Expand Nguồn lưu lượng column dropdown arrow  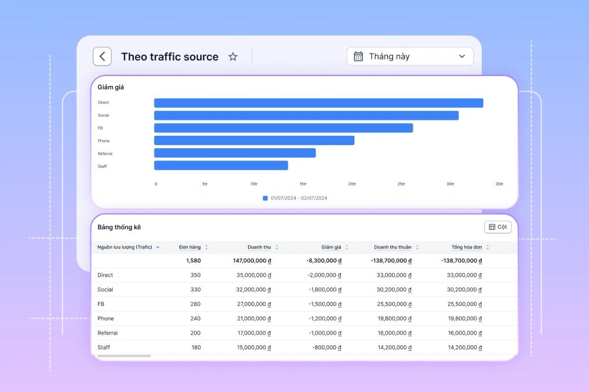pyautogui.click(x=158, y=247)
